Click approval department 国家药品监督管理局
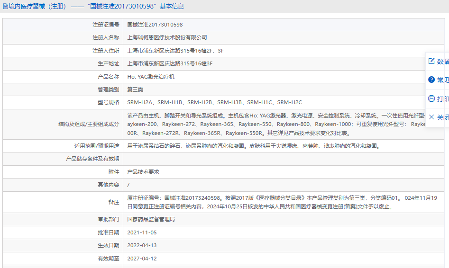Viewport: 449px width, 268px height. click(151, 219)
